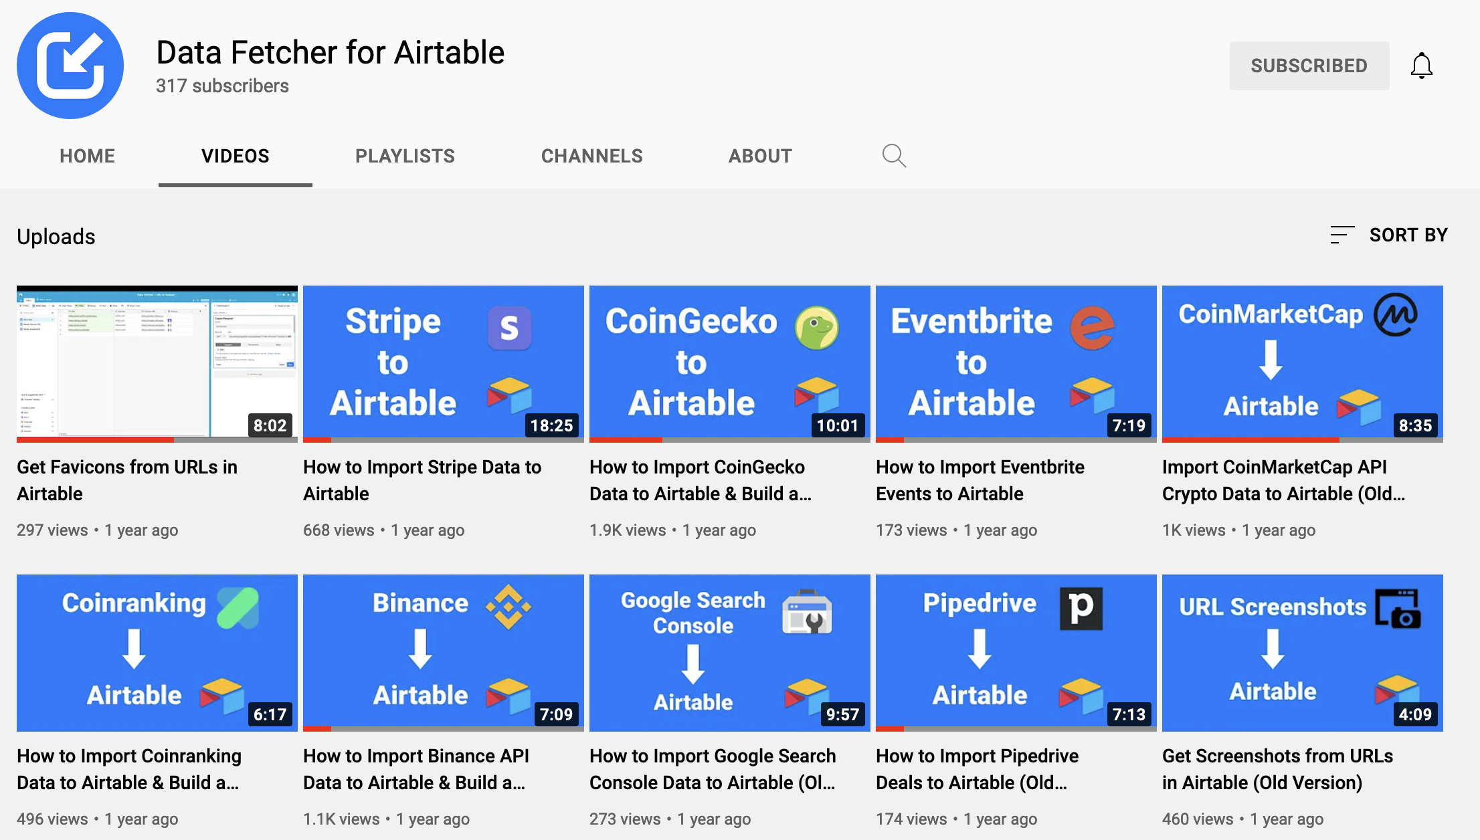Open Binance Airtable video thumbnail
1480x840 pixels.
(x=444, y=653)
